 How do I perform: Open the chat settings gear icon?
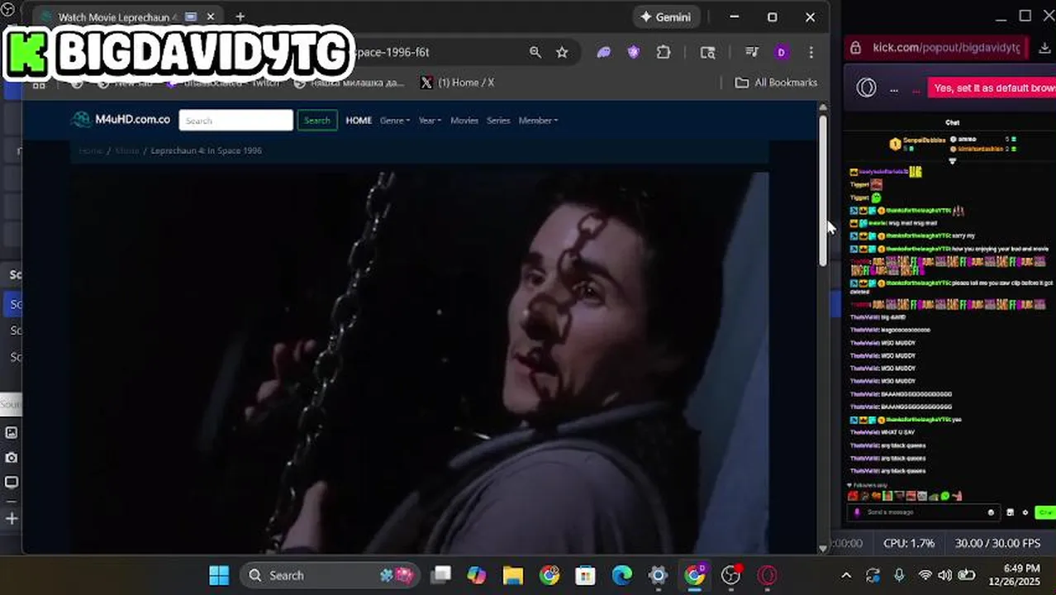1025,512
